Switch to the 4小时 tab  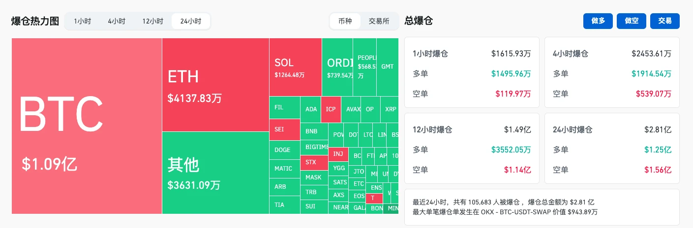(x=117, y=21)
